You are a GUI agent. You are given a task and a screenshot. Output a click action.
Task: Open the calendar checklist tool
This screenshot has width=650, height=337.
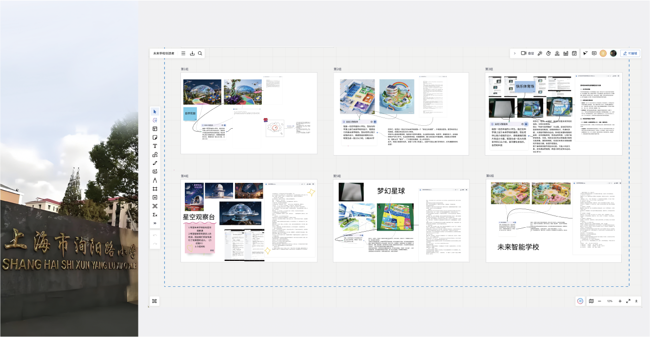click(574, 53)
